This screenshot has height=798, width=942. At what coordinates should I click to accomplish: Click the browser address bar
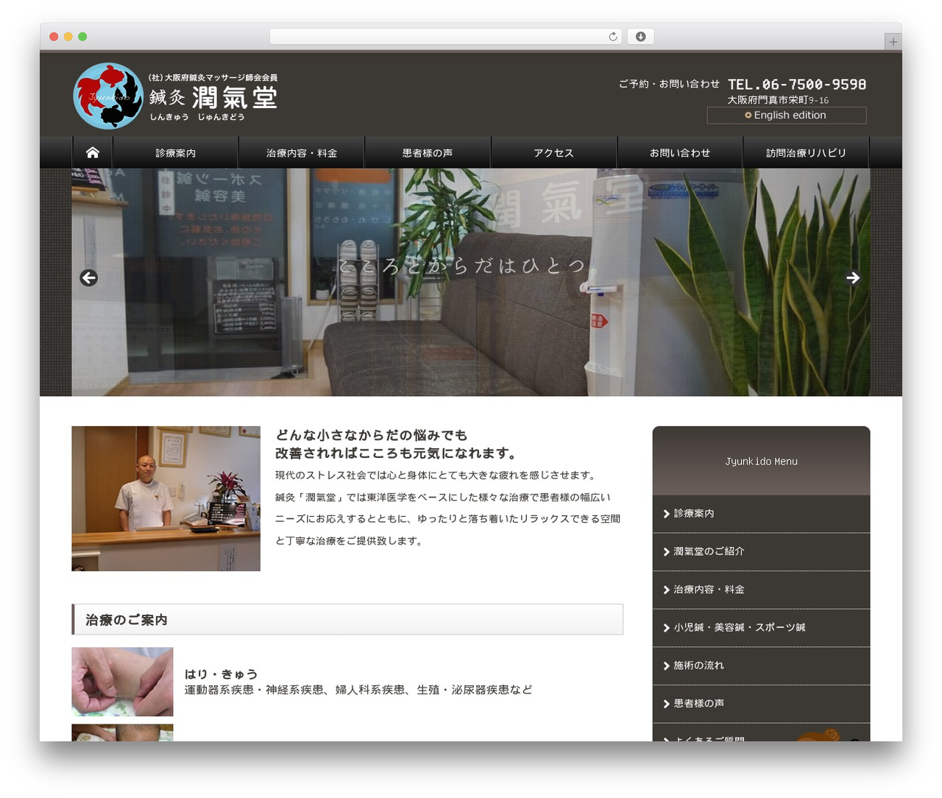[446, 37]
